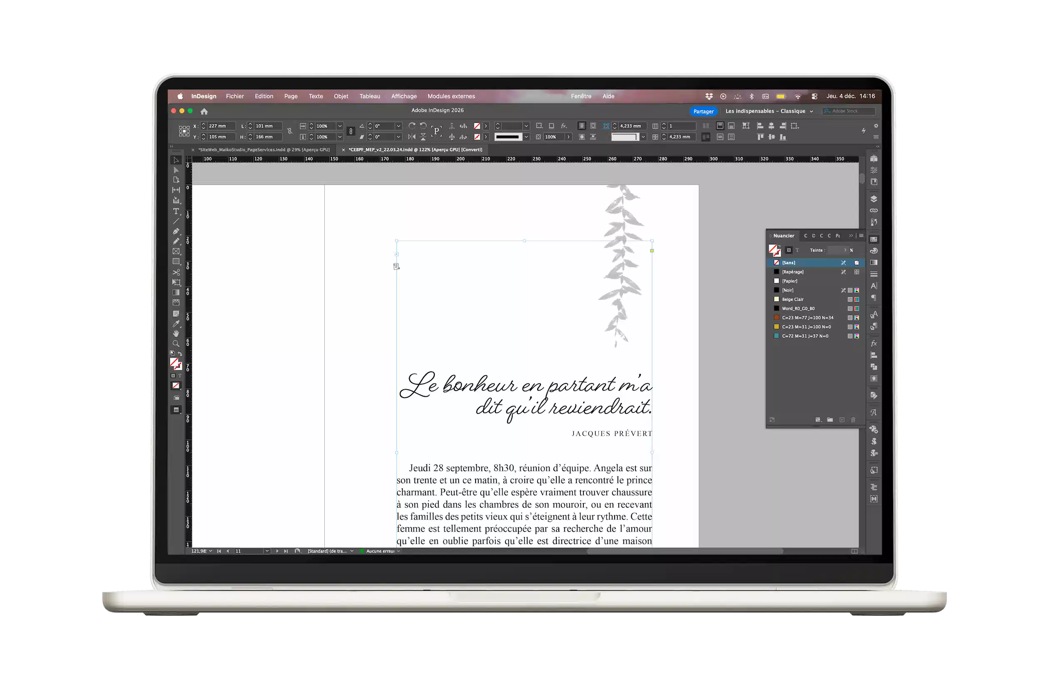The height and width of the screenshot is (694, 1041).
Task: Click the rotate 90° clockwise icon
Action: tap(412, 126)
